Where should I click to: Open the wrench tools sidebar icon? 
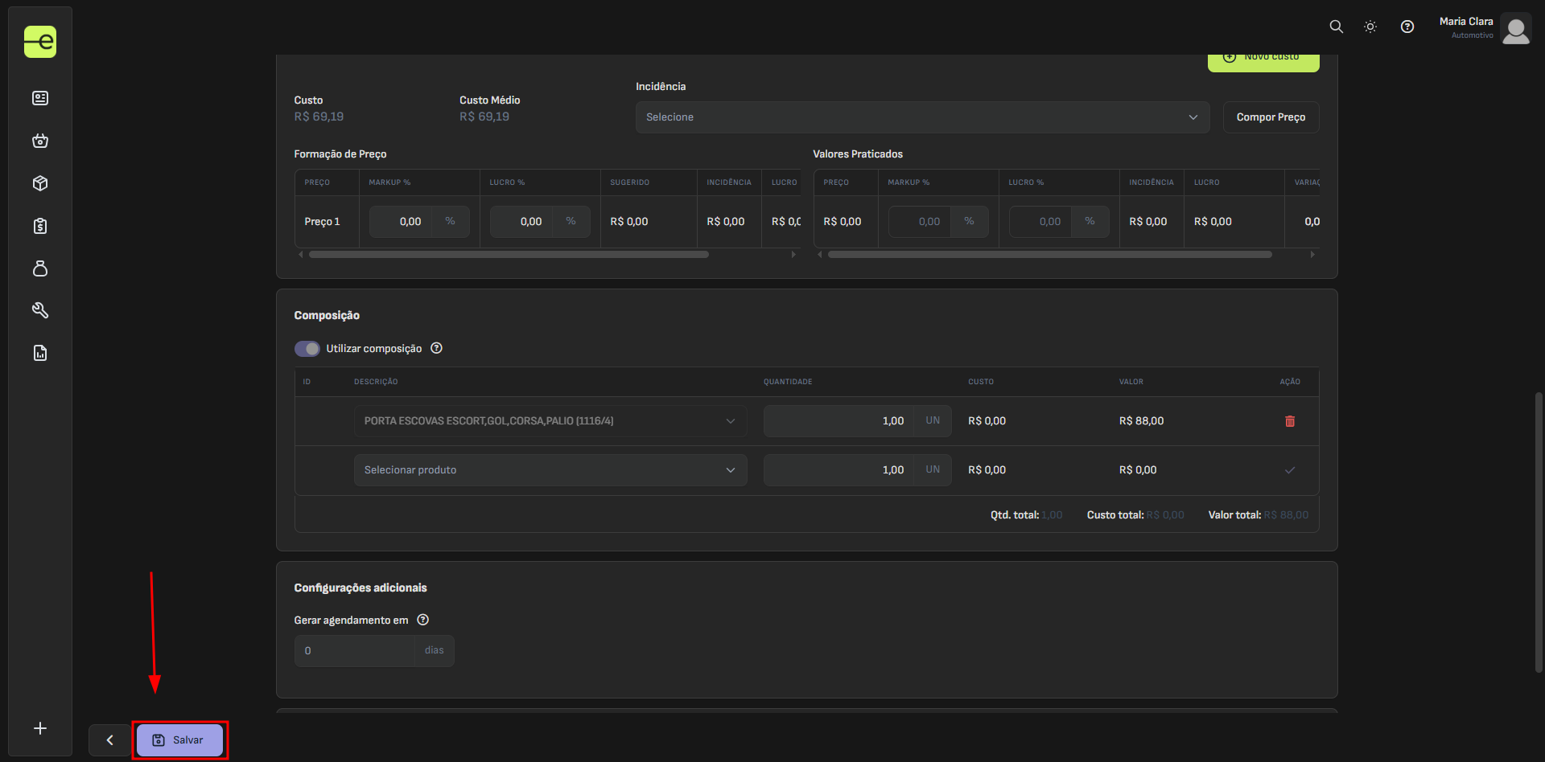(x=40, y=310)
